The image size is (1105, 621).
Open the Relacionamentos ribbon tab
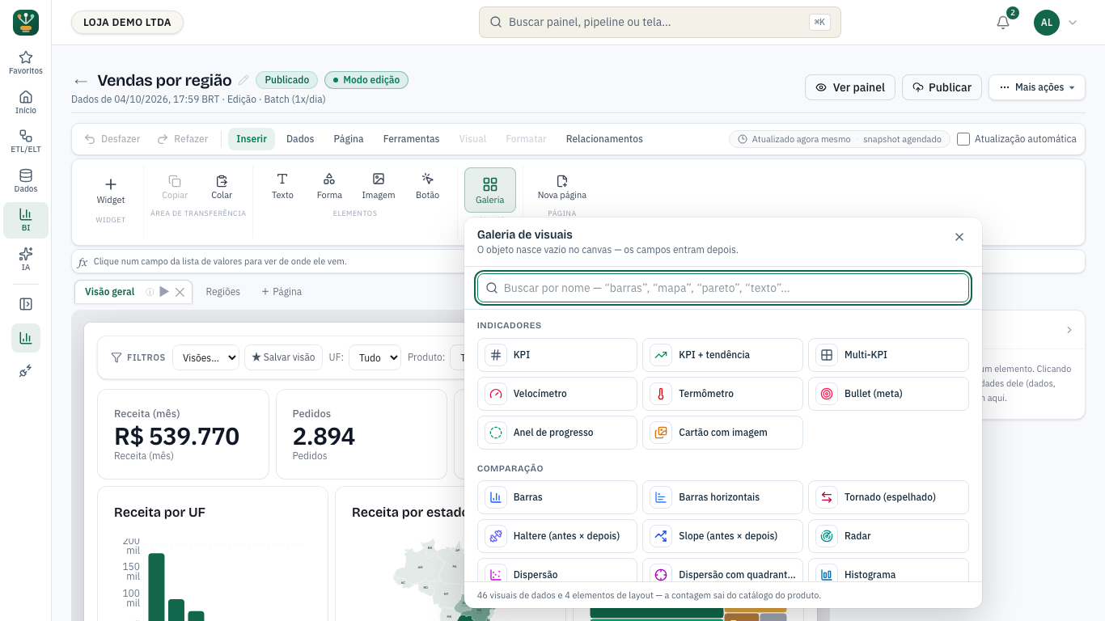[604, 139]
